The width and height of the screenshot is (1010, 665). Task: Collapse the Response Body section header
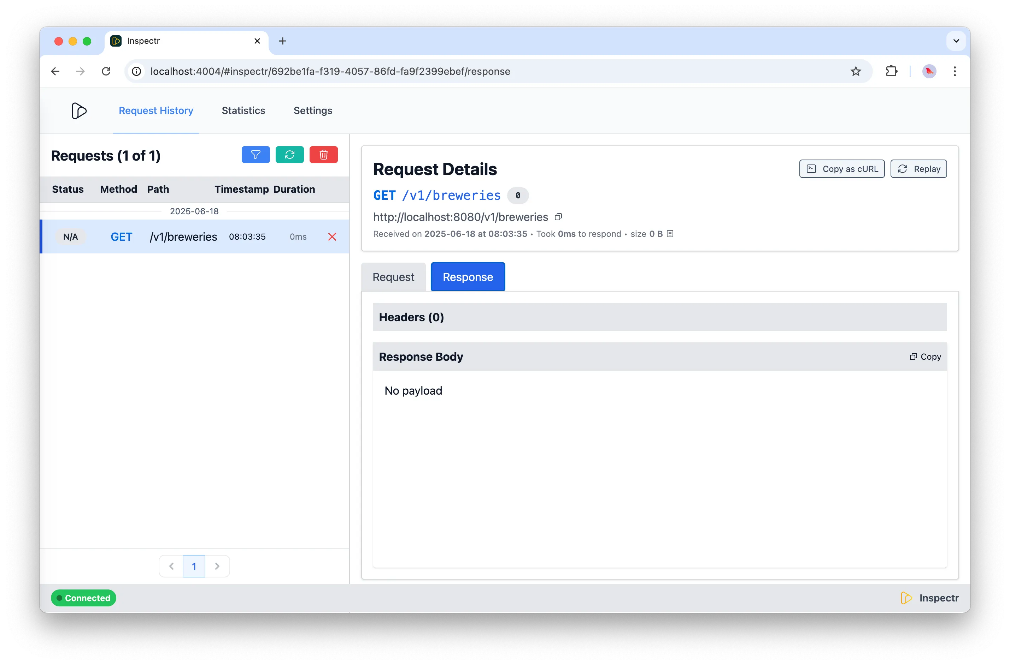421,357
